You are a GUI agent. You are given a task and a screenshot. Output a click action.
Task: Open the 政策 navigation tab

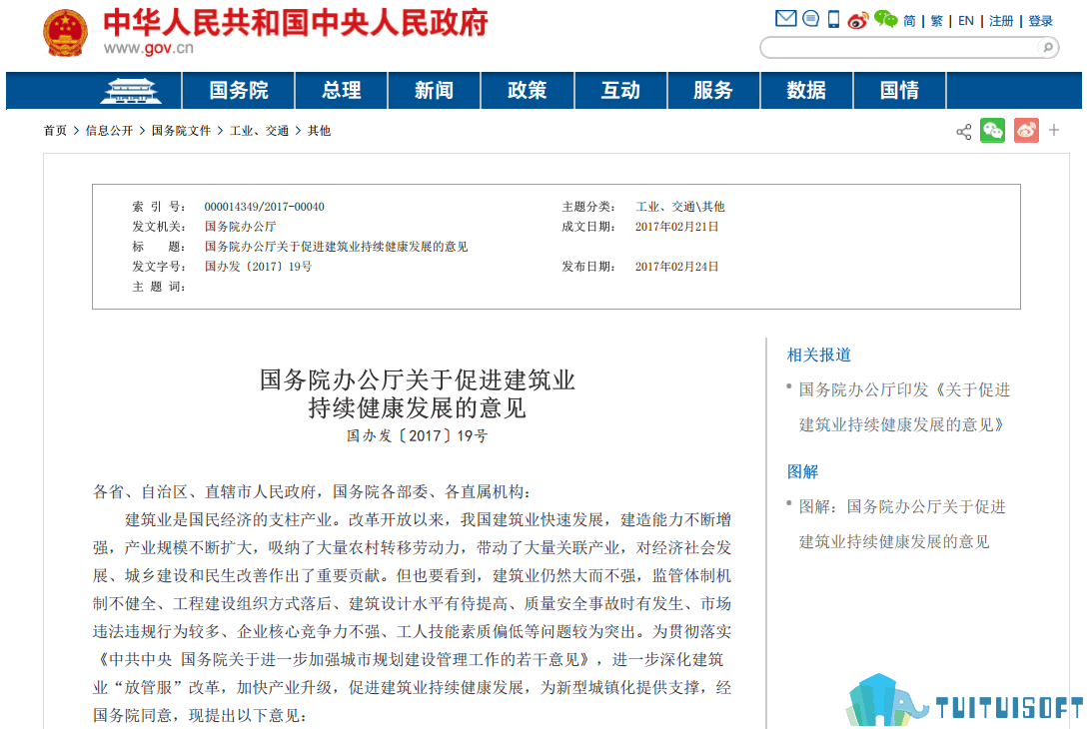[x=527, y=90]
